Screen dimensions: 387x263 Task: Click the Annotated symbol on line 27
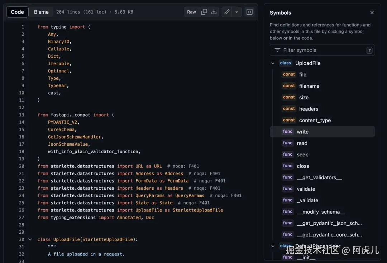pyautogui.click(x=129, y=218)
